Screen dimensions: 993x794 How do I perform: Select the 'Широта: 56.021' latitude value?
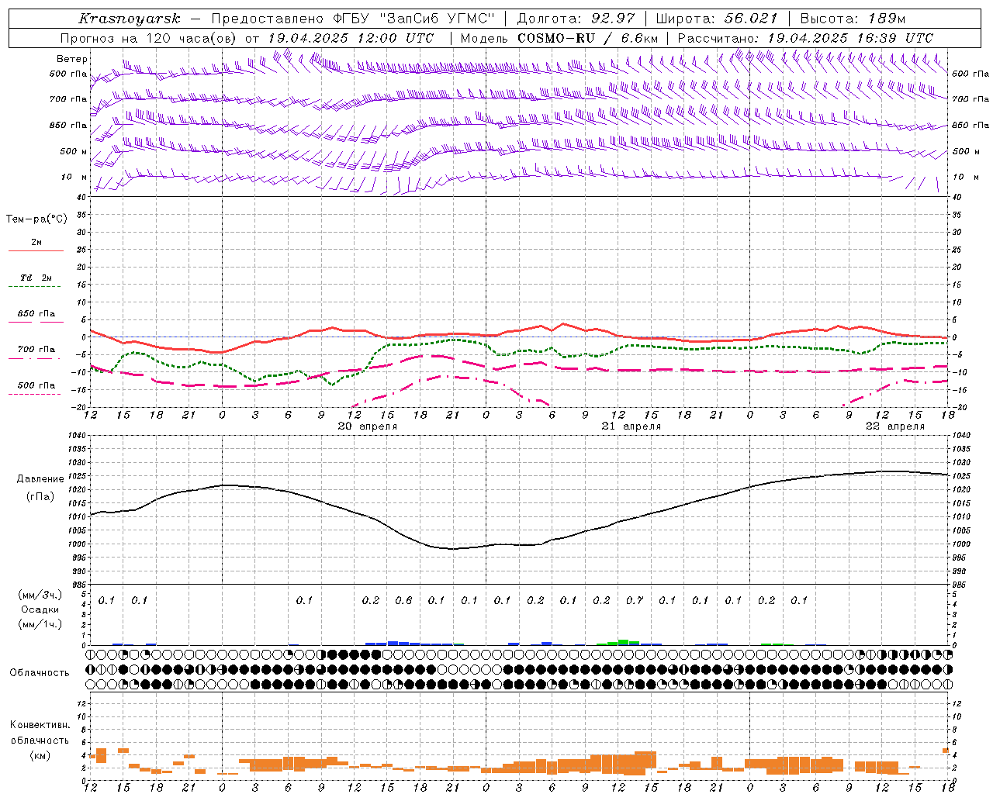tap(717, 19)
